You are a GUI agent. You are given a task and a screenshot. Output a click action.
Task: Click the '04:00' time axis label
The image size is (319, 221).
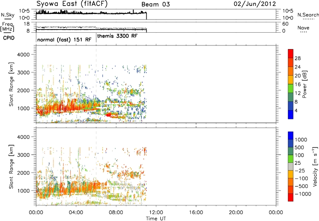pyautogui.click(x=76, y=213)
